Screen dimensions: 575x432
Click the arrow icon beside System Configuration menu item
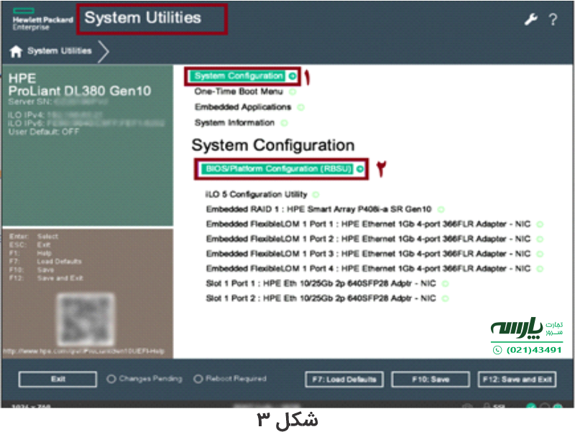coord(293,76)
